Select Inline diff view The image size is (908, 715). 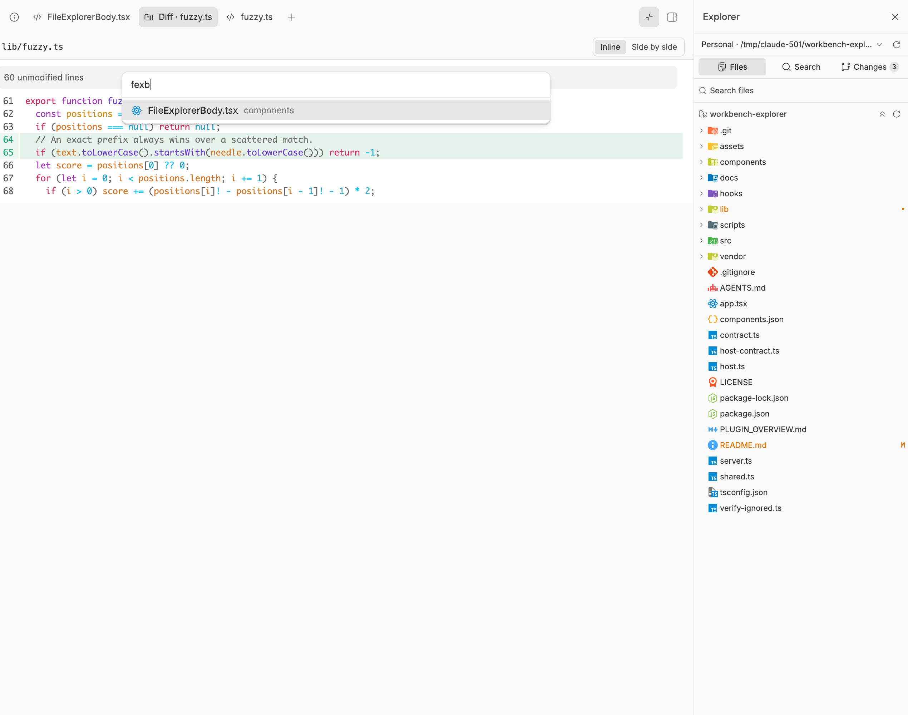point(610,47)
